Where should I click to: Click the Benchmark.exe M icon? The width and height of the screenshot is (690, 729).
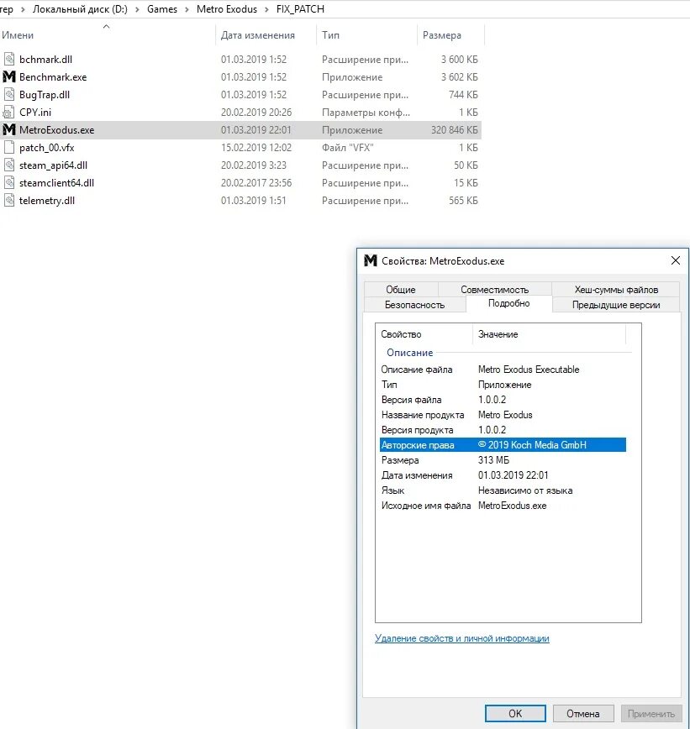click(x=9, y=76)
